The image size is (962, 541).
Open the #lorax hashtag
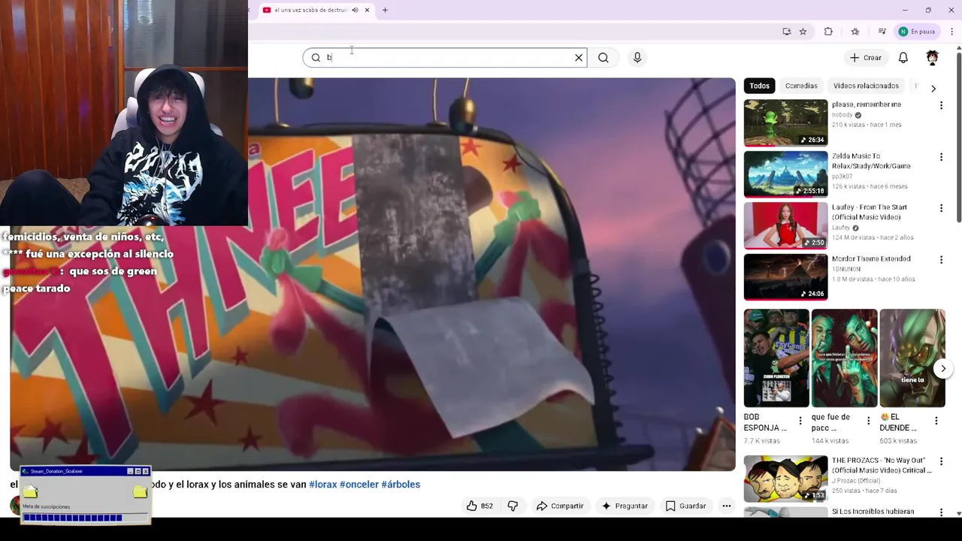323,485
